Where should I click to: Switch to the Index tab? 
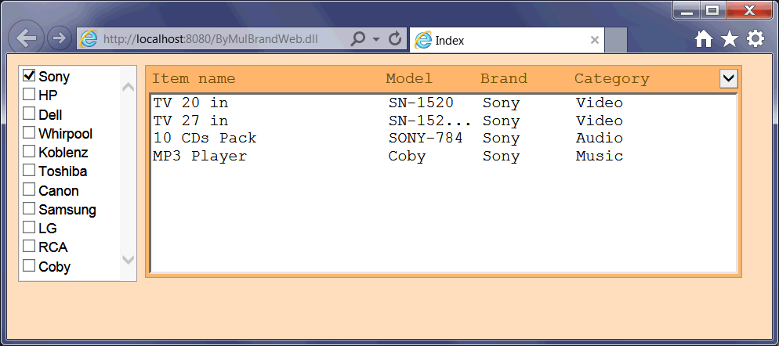(507, 40)
